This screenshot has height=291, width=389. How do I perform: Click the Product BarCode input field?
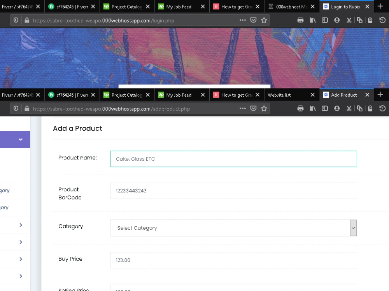pyautogui.click(x=233, y=191)
